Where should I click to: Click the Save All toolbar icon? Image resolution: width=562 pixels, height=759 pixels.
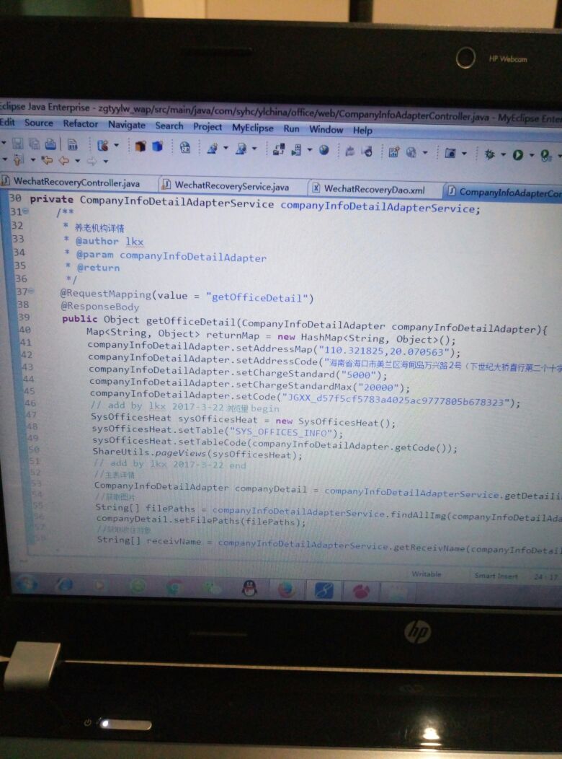35,144
